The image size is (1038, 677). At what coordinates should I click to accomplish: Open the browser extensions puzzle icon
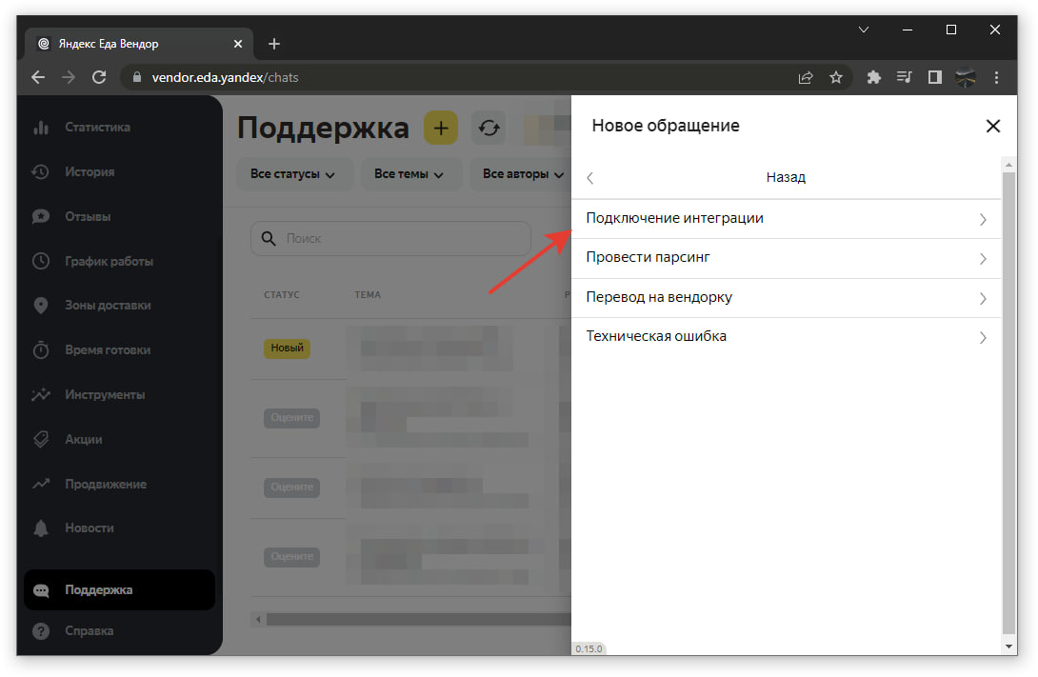click(874, 77)
